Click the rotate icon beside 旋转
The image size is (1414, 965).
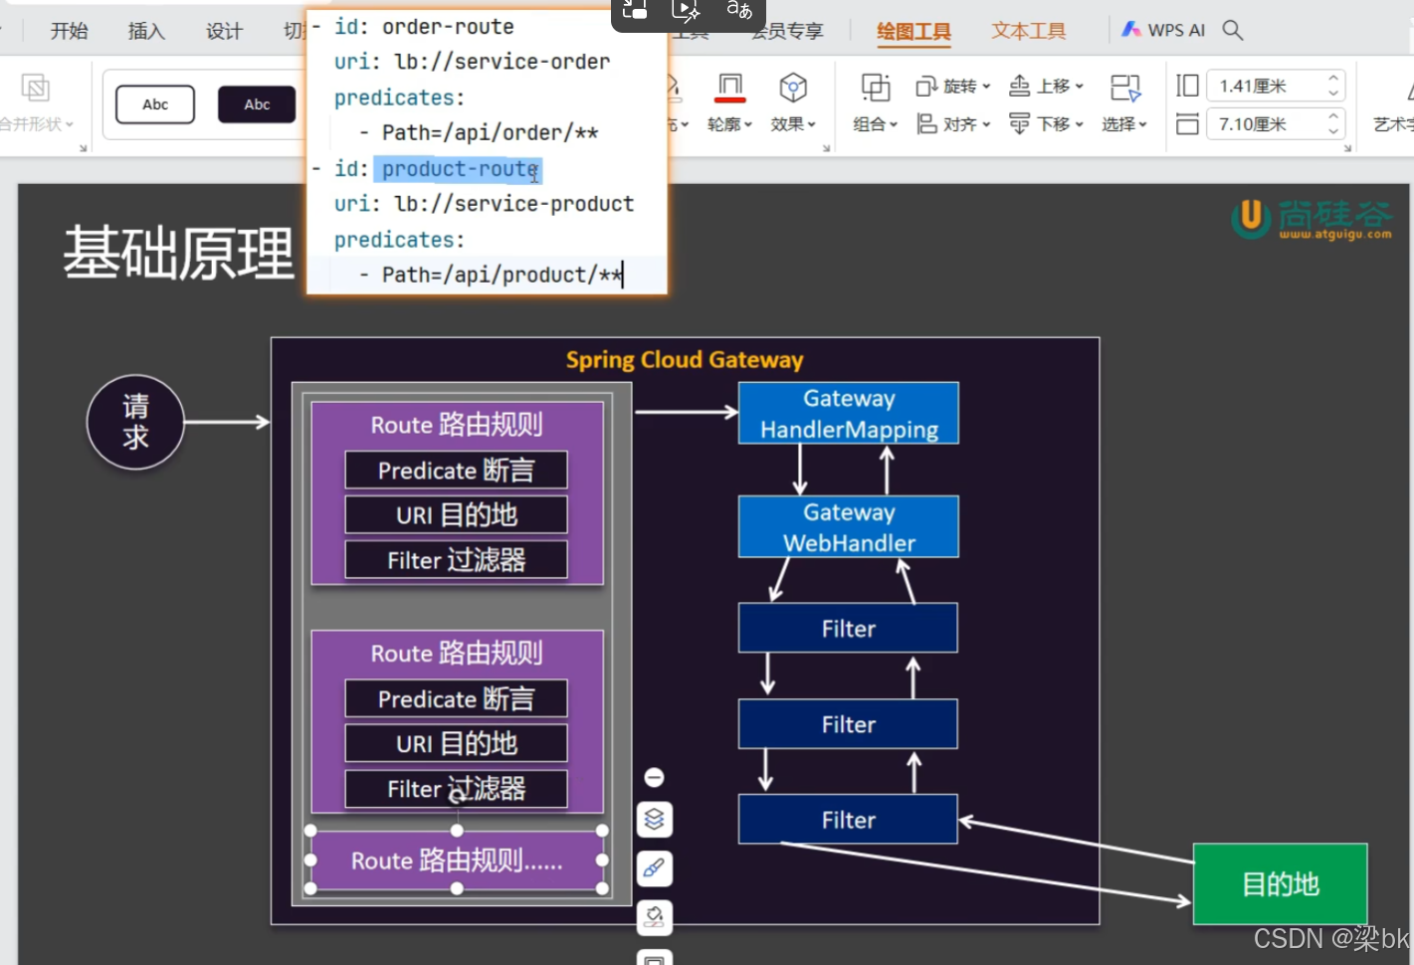click(926, 87)
